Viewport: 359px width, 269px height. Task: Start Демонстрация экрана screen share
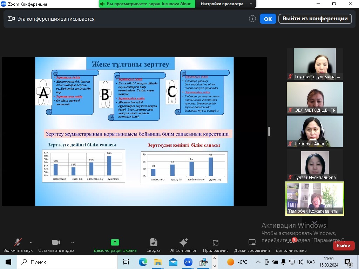click(115, 245)
